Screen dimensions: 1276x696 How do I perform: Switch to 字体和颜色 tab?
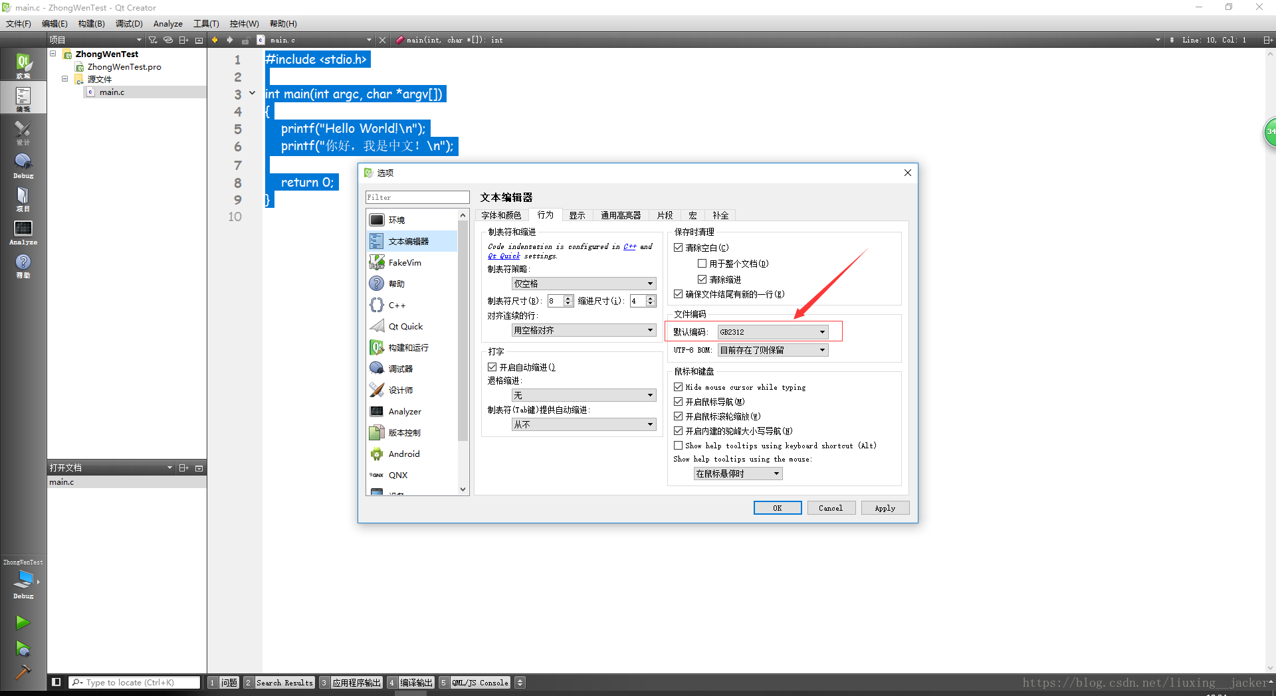tap(502, 215)
